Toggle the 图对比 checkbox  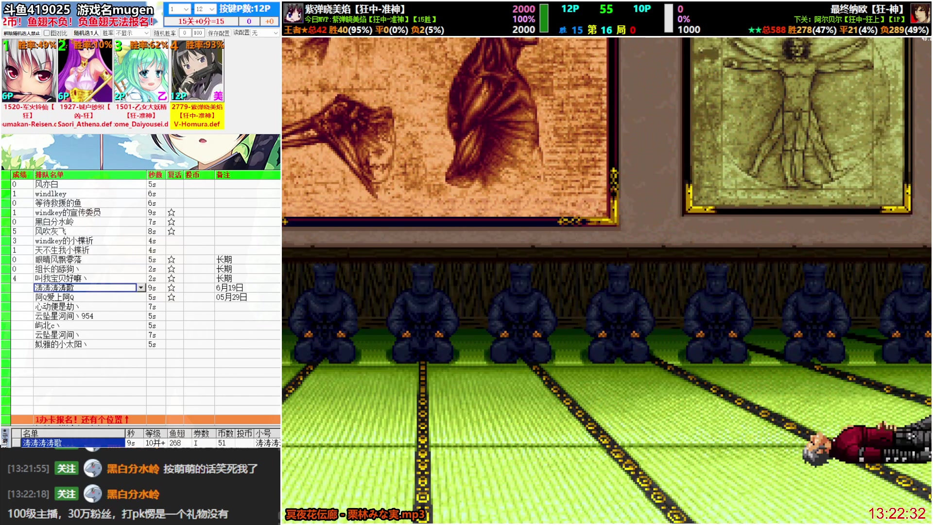[x=47, y=33]
